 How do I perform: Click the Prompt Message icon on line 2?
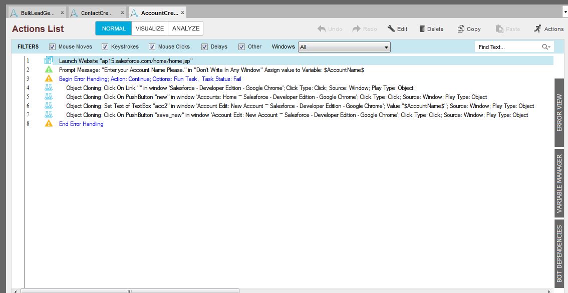coord(49,69)
